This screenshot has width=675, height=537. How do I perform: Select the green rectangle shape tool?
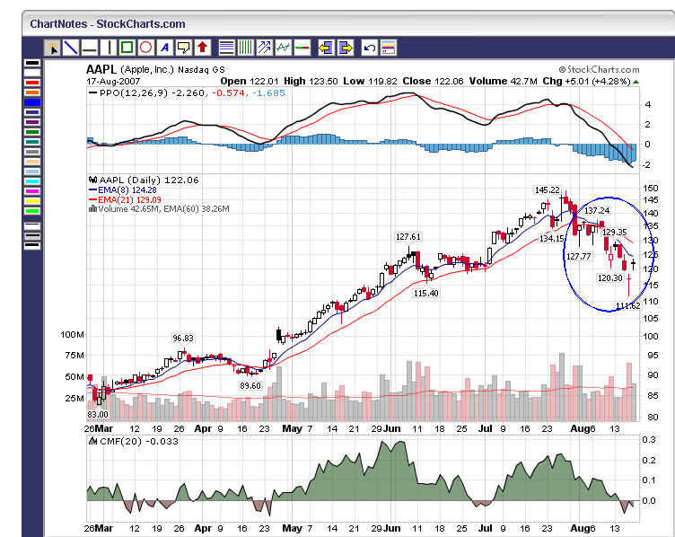(x=127, y=48)
